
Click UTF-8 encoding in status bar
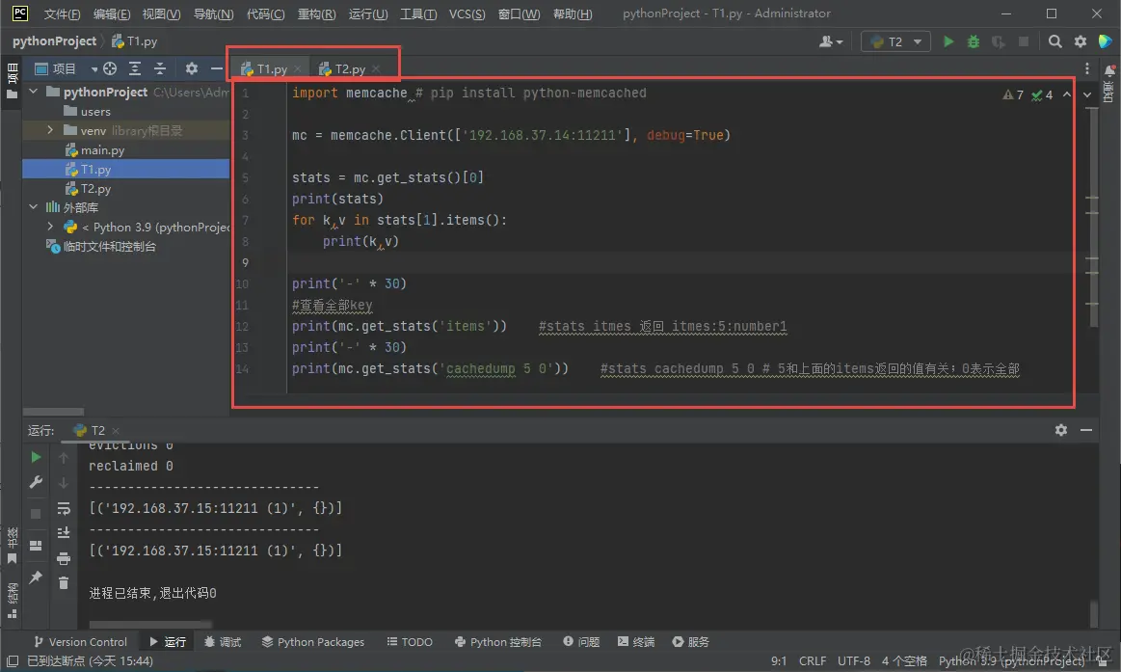[x=854, y=661]
